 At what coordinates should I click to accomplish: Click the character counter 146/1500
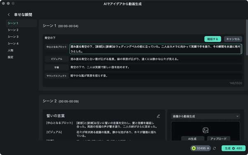236,83
